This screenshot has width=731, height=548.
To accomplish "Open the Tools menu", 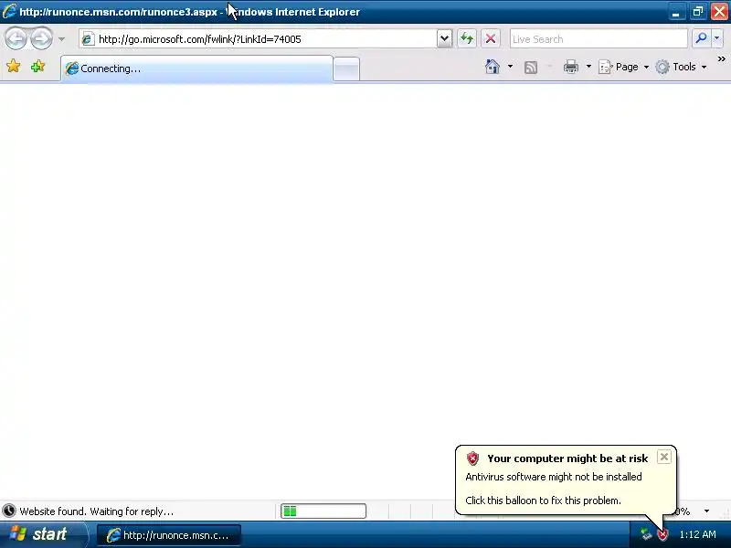I will tap(681, 67).
